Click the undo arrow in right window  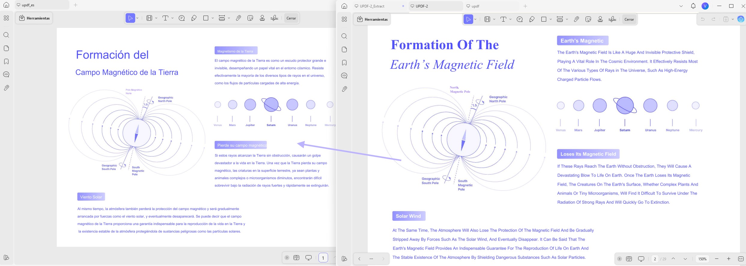[x=703, y=19]
